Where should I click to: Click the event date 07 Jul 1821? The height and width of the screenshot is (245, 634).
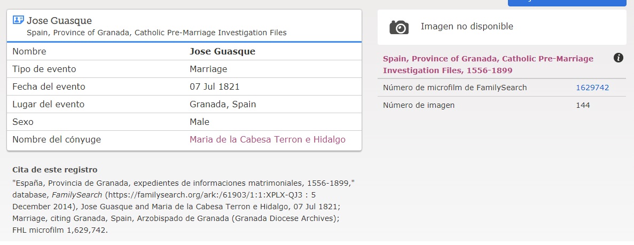coord(214,86)
